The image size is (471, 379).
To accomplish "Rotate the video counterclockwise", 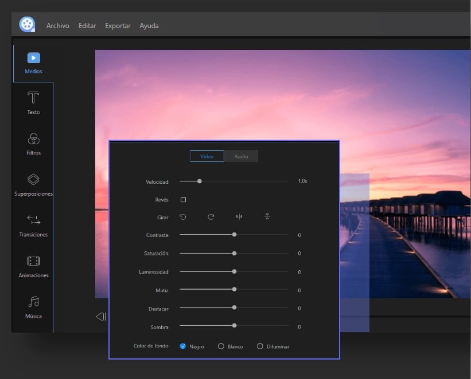I will click(x=184, y=216).
